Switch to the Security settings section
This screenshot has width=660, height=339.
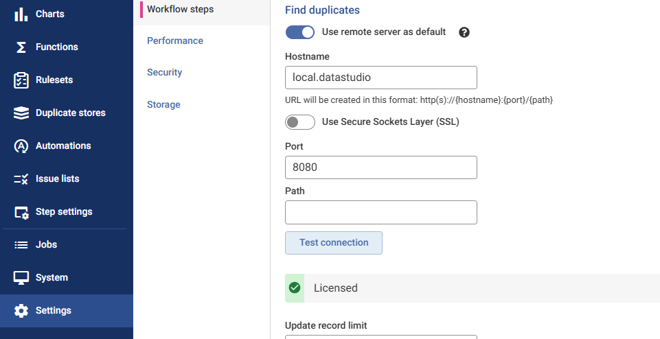tap(164, 72)
